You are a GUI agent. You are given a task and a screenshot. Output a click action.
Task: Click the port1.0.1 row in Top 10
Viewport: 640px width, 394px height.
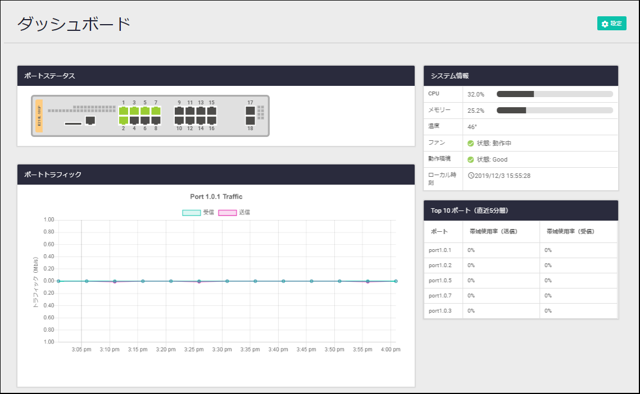[x=440, y=250]
